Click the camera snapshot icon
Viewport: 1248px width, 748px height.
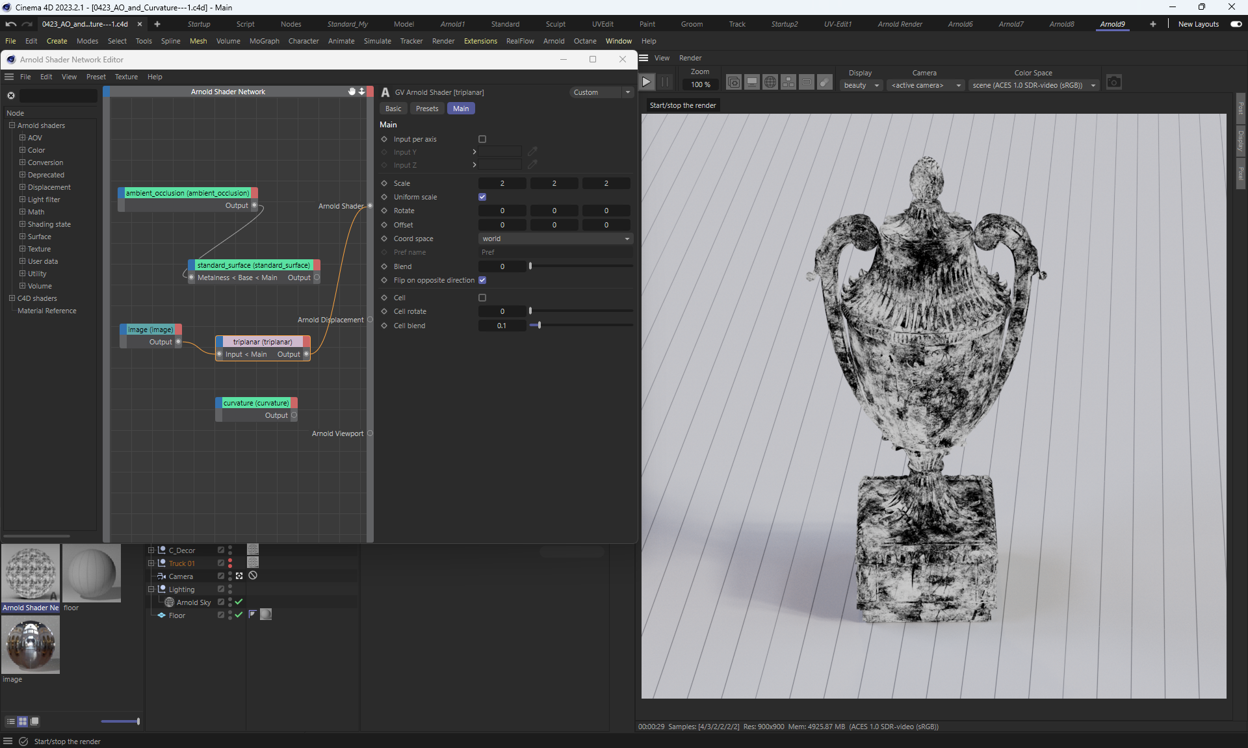[x=1113, y=83]
